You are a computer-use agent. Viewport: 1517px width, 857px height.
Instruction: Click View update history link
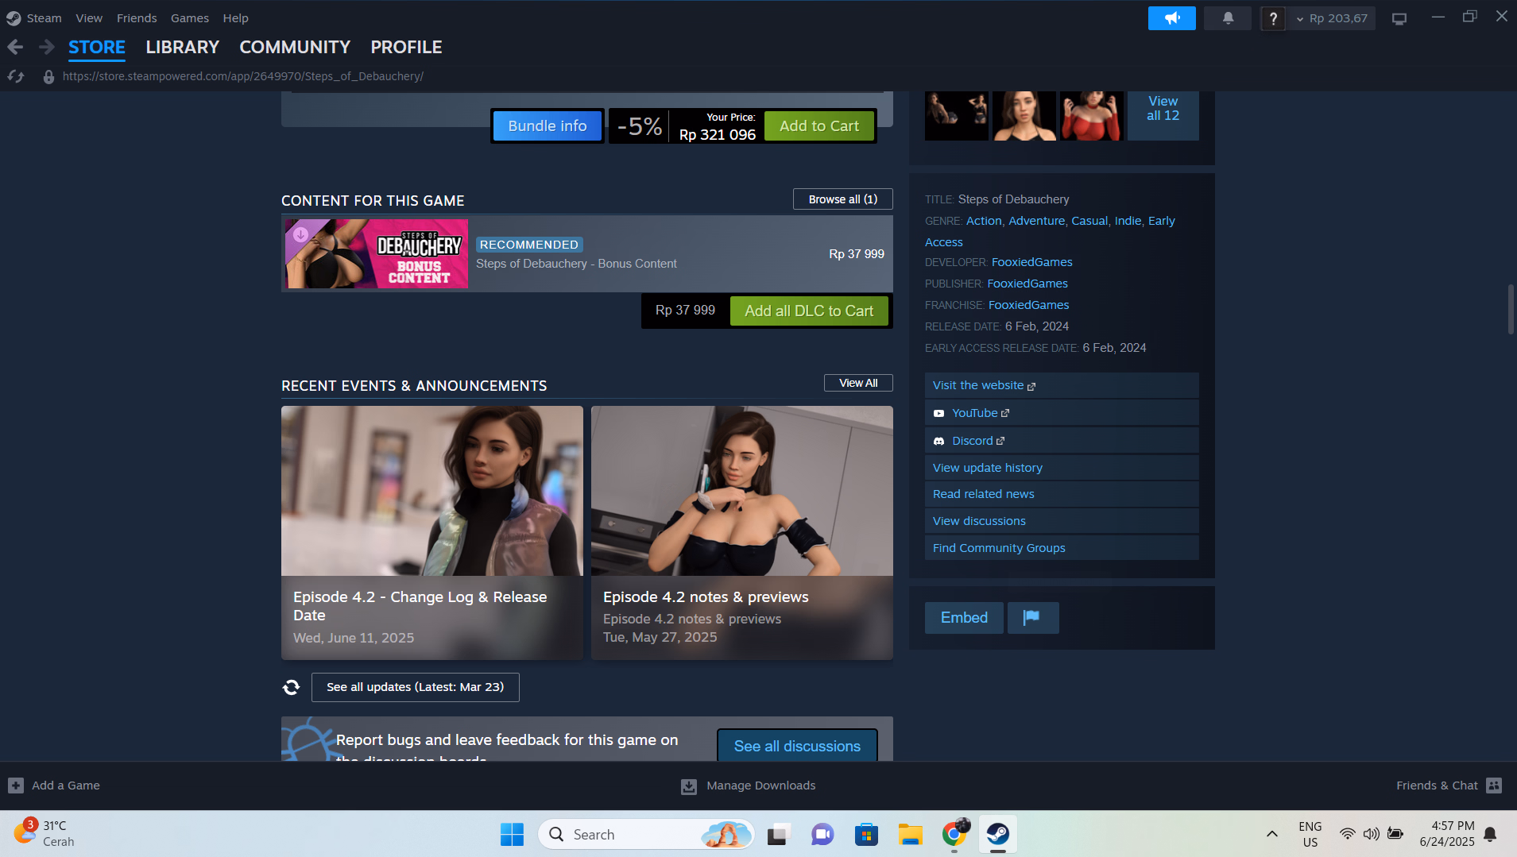coord(1061,468)
